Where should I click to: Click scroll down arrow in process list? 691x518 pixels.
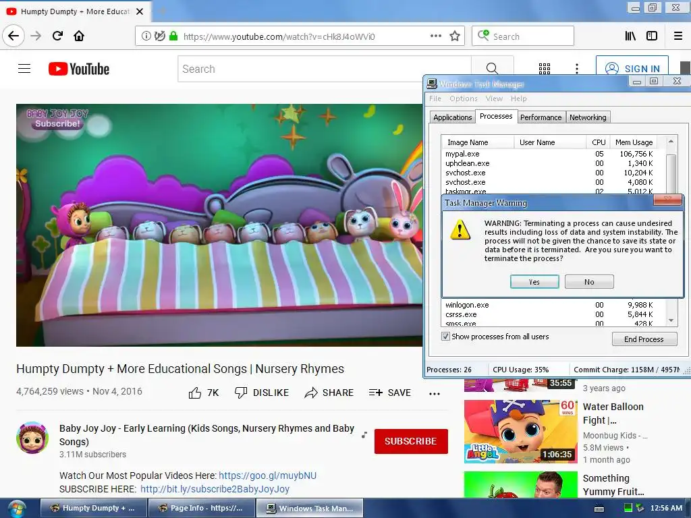tap(671, 320)
